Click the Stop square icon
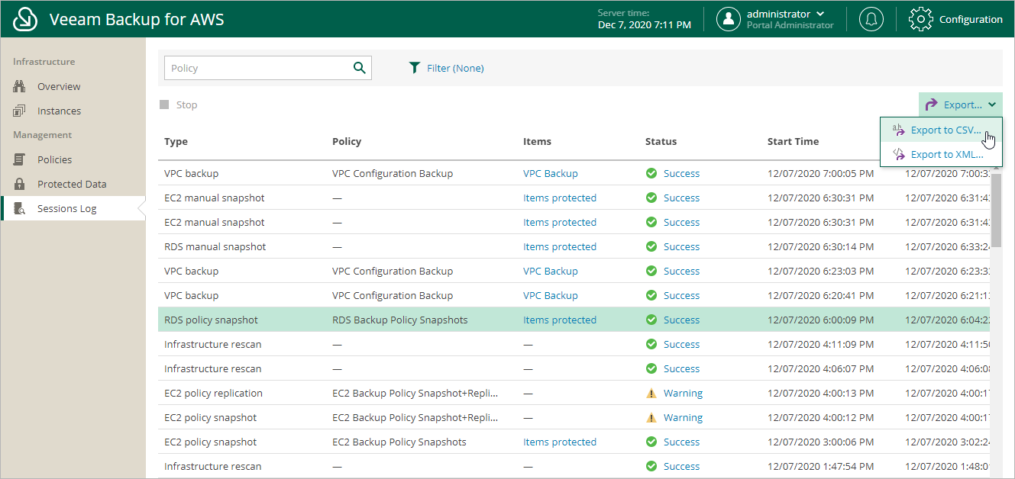The width and height of the screenshot is (1015, 479). pyautogui.click(x=164, y=104)
